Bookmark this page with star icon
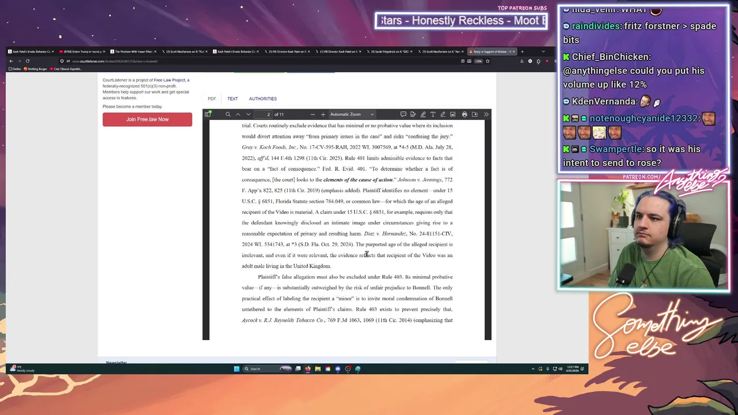 pos(487,61)
